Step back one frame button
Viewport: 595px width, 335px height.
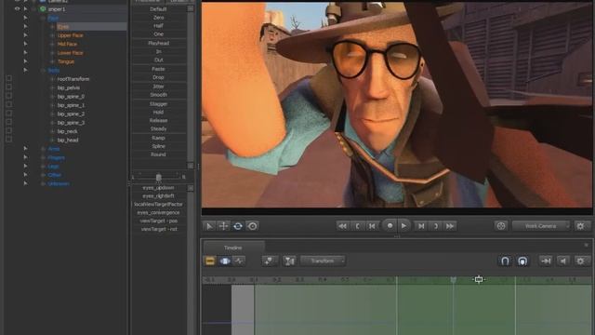tap(372, 226)
